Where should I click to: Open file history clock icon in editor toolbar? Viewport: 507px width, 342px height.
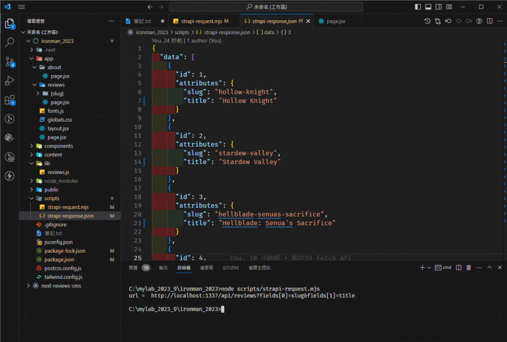pyautogui.click(x=427, y=21)
